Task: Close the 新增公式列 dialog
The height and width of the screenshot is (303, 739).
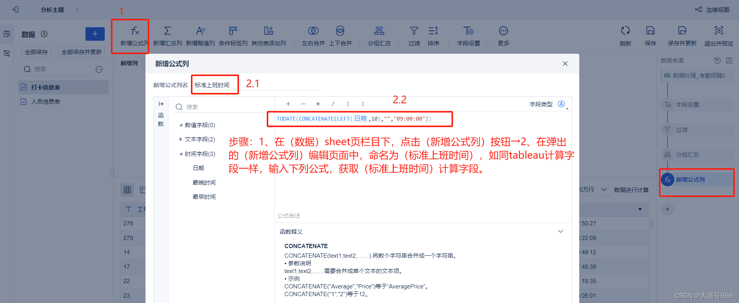Action: coord(565,64)
